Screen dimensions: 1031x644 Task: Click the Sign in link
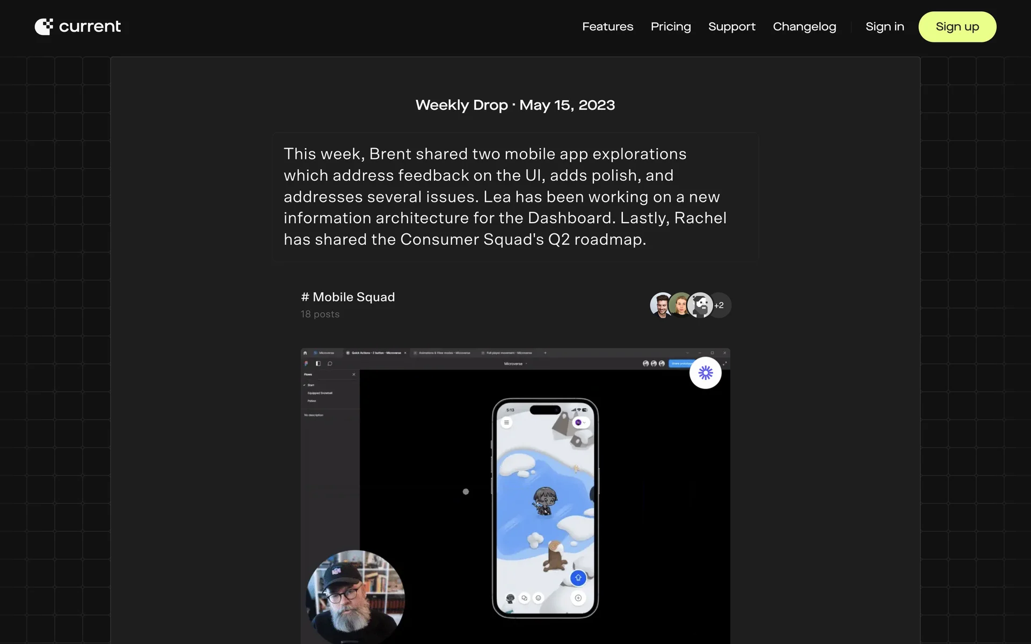pos(884,26)
